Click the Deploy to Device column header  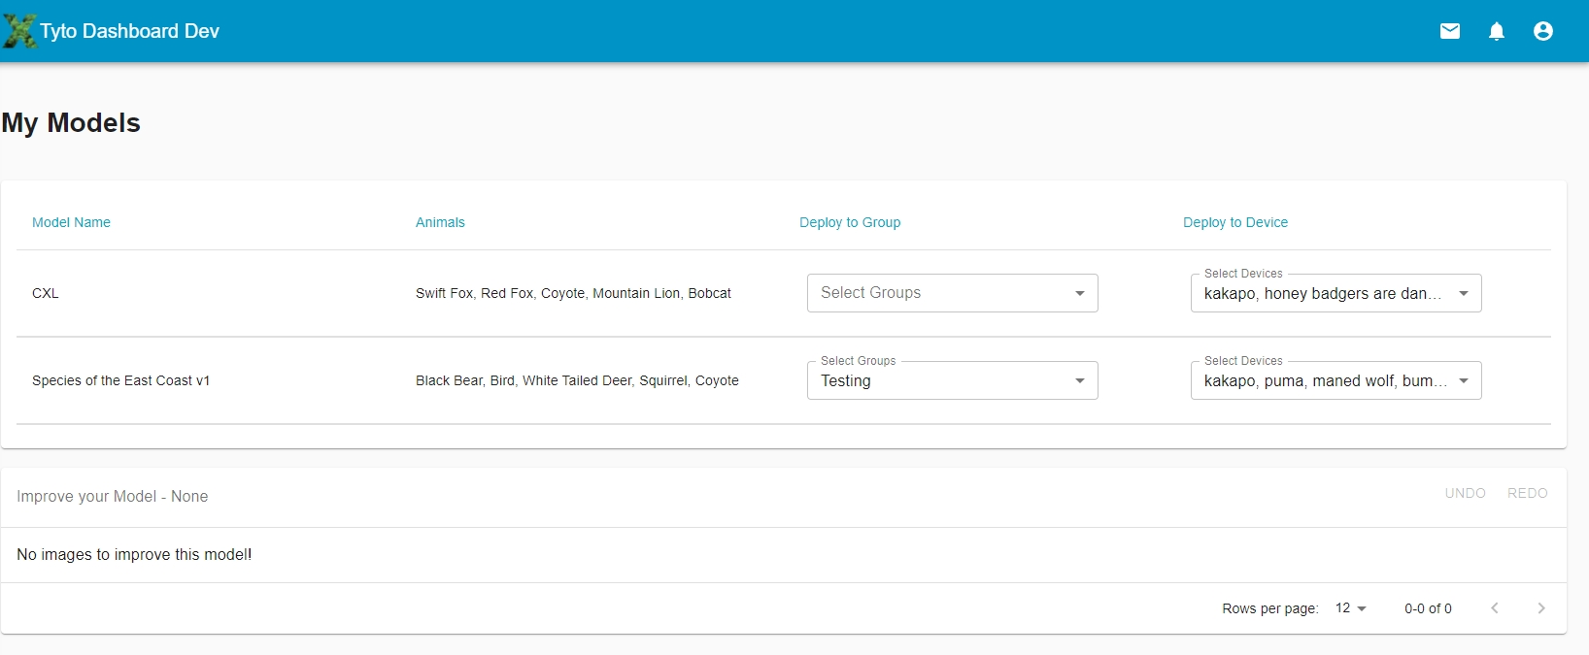coord(1235,222)
